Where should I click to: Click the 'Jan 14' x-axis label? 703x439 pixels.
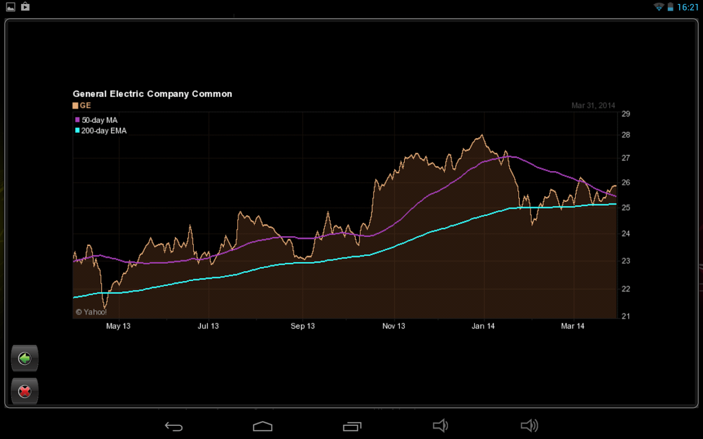point(483,326)
